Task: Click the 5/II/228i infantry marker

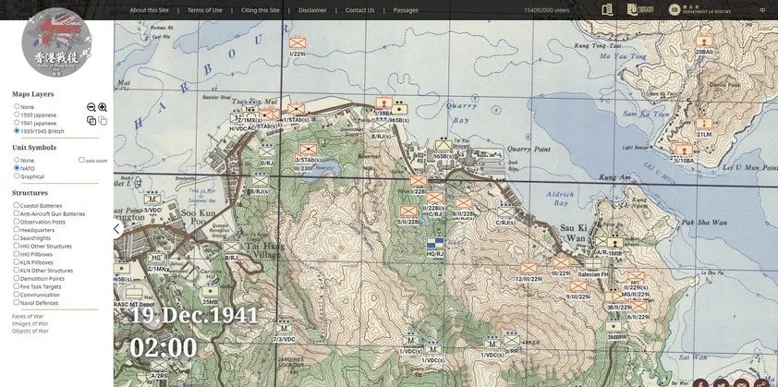Action: coord(408,212)
